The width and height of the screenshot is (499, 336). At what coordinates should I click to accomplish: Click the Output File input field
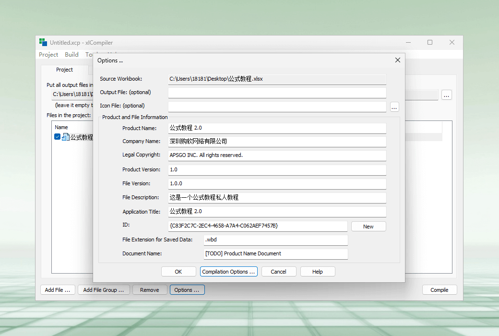(x=277, y=93)
